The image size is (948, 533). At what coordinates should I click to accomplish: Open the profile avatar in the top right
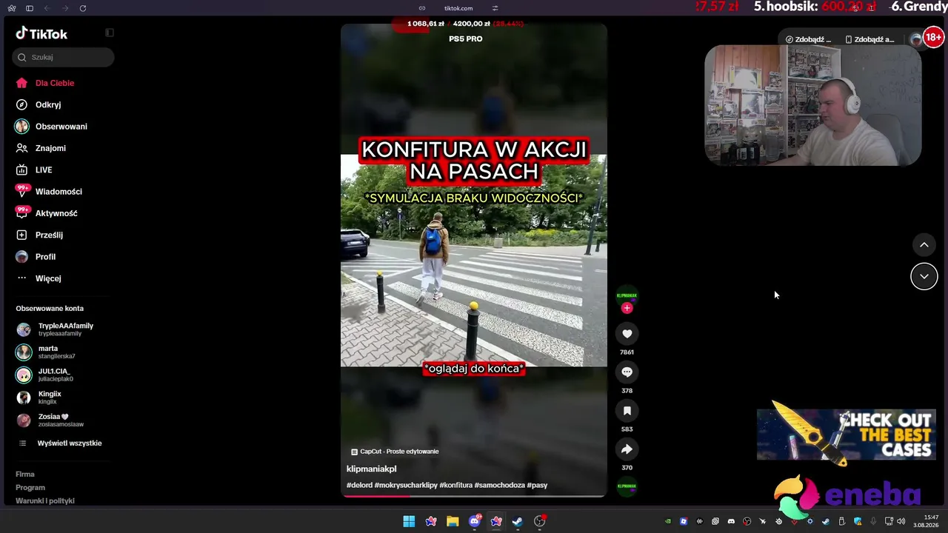tap(916, 39)
